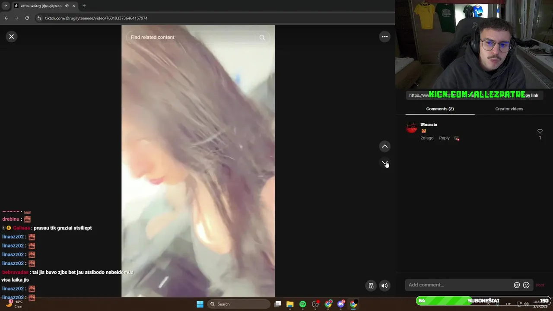Mute the tab via speaker icon
The image size is (553, 311).
tap(67, 6)
